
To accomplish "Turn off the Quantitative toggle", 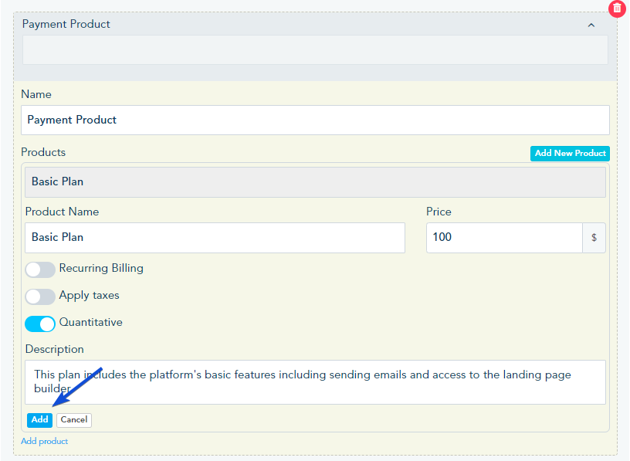I will click(40, 324).
